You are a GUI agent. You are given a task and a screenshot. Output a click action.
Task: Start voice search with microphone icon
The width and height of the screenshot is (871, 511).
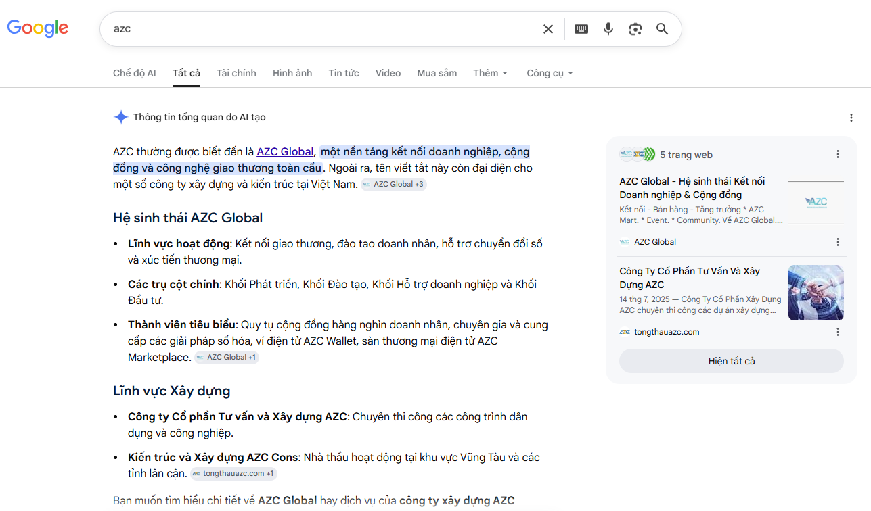click(x=608, y=29)
